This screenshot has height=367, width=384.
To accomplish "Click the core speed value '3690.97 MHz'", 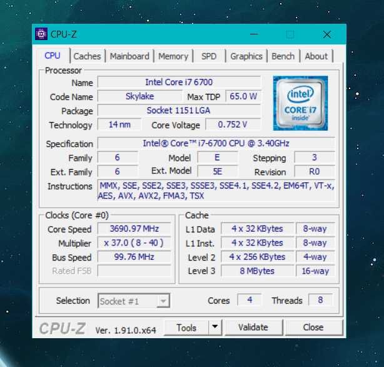I will click(134, 229).
